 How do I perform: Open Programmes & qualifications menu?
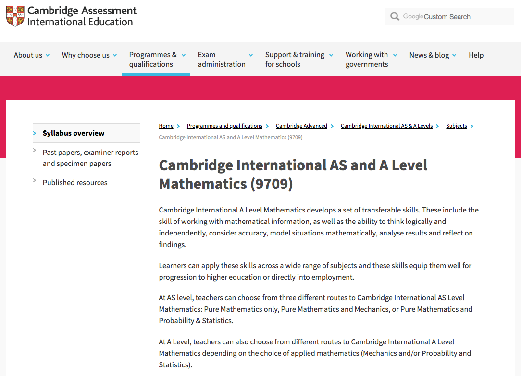click(x=153, y=59)
